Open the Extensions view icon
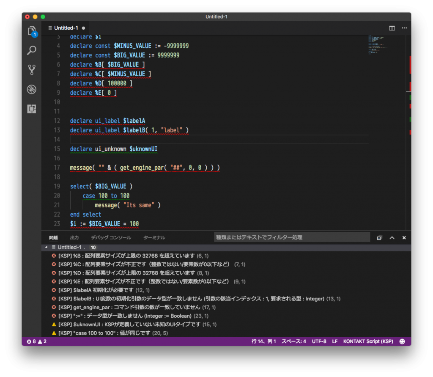Image resolution: width=433 pixels, height=377 pixels. tap(32, 109)
